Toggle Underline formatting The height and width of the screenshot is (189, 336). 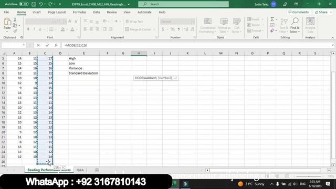coord(40,29)
